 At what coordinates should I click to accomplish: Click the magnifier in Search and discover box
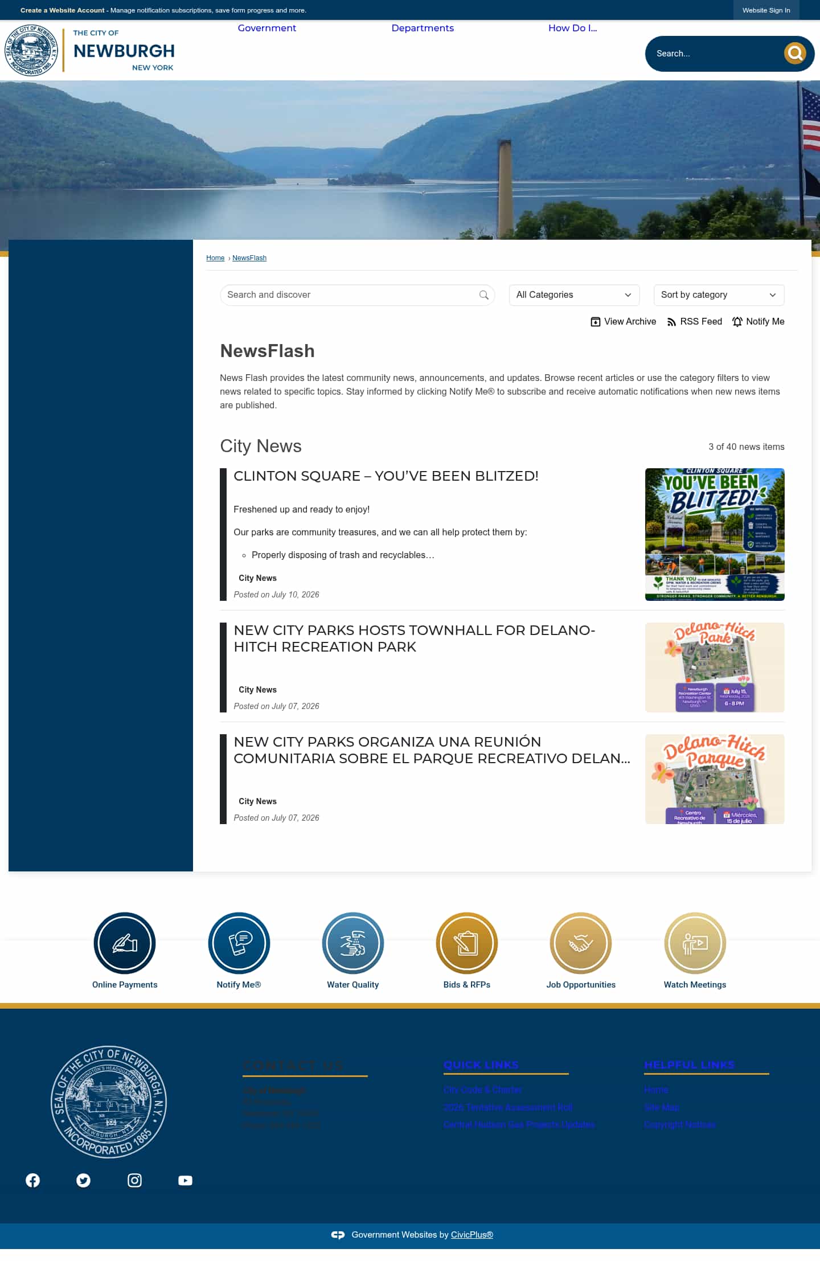point(483,295)
